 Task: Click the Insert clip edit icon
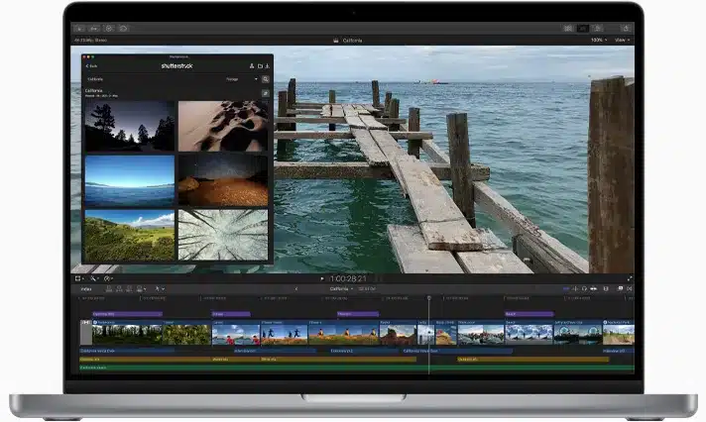(119, 289)
